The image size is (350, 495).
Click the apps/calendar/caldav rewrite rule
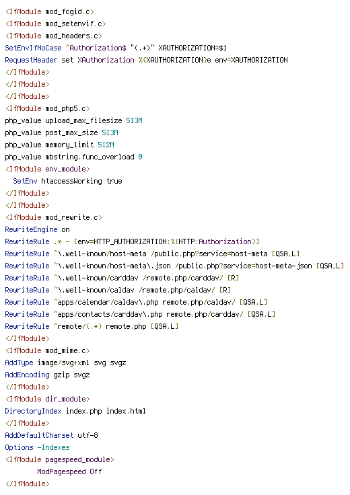click(136, 302)
